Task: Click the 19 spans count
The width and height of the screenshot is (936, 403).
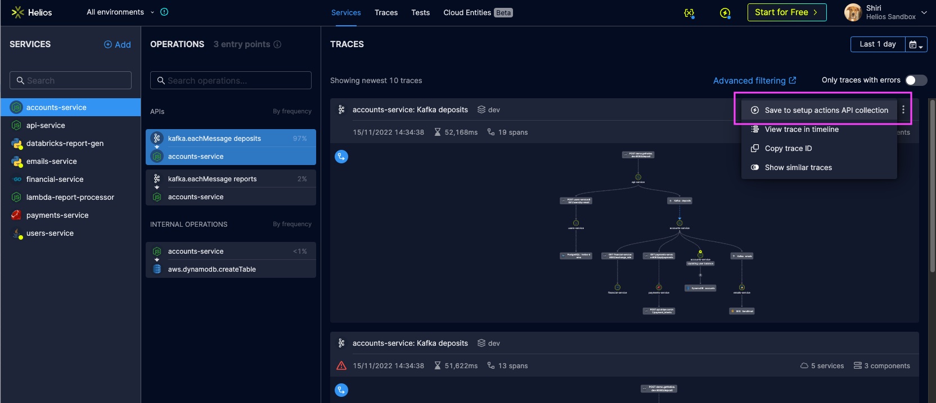Action: tap(507, 132)
